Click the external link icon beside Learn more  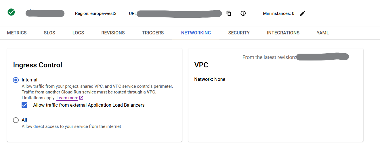click(81, 98)
